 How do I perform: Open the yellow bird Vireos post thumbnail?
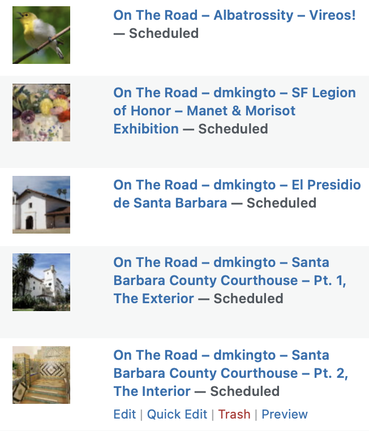[41, 35]
